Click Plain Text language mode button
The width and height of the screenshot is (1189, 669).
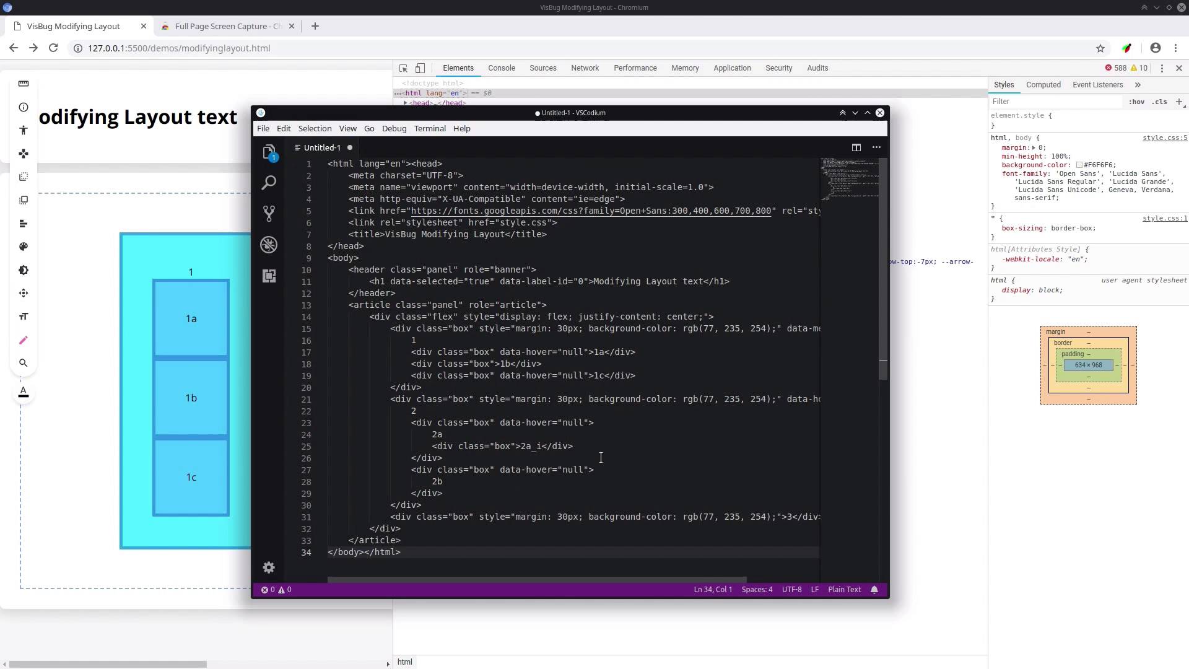click(844, 589)
